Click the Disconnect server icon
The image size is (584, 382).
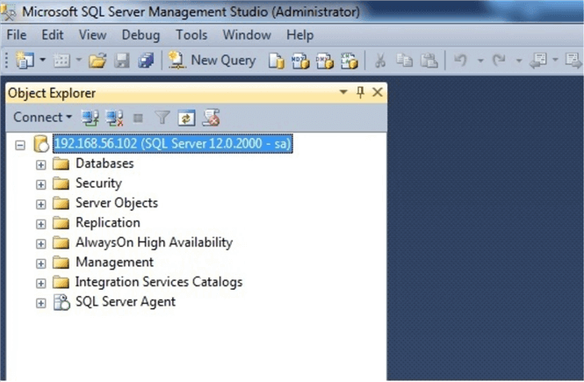tap(114, 118)
